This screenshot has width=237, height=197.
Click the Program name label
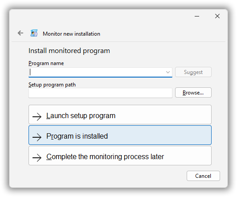pos(46,63)
